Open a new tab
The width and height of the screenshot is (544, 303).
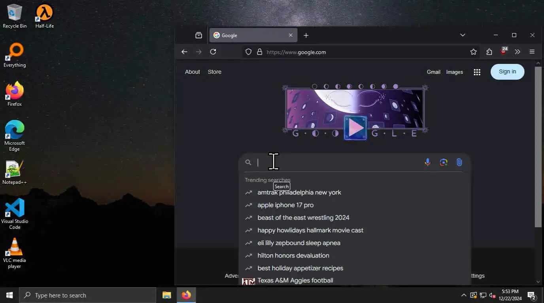(306, 35)
